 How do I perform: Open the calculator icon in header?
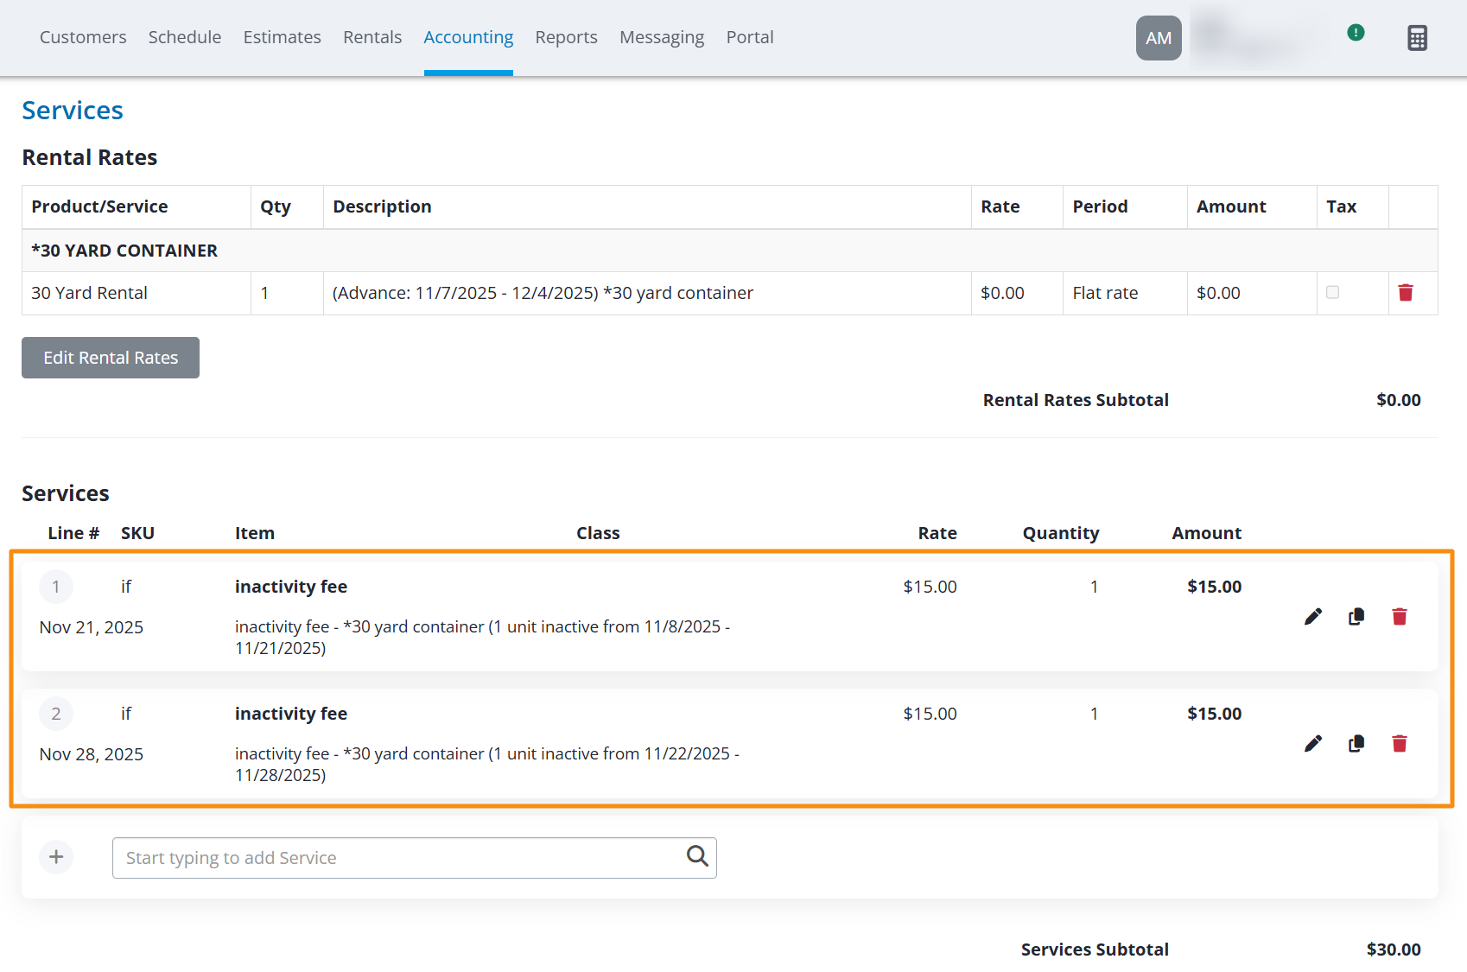(1417, 38)
